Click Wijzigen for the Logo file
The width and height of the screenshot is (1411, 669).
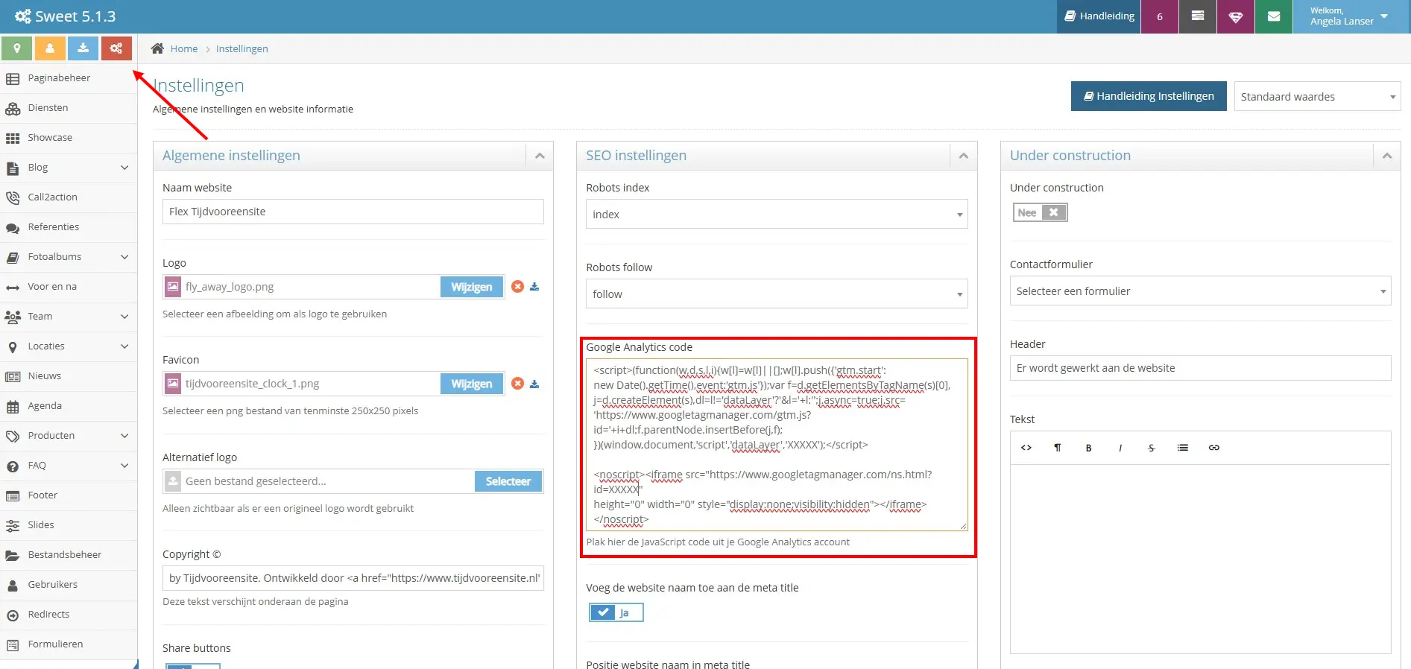click(472, 287)
